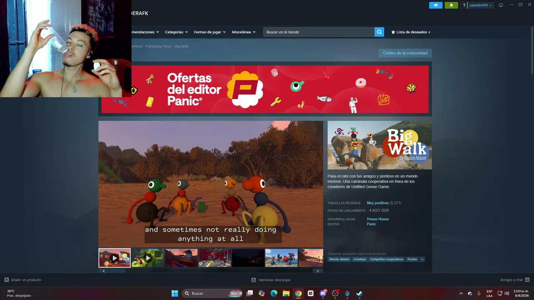Image resolution: width=534 pixels, height=300 pixels.
Task: Click the Windows taskbar Buscar search box
Action: pos(213,293)
